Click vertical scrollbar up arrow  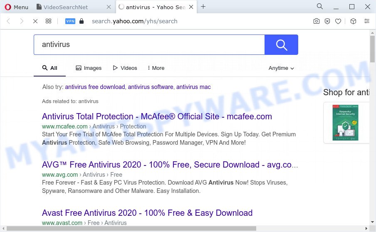pos(372,32)
